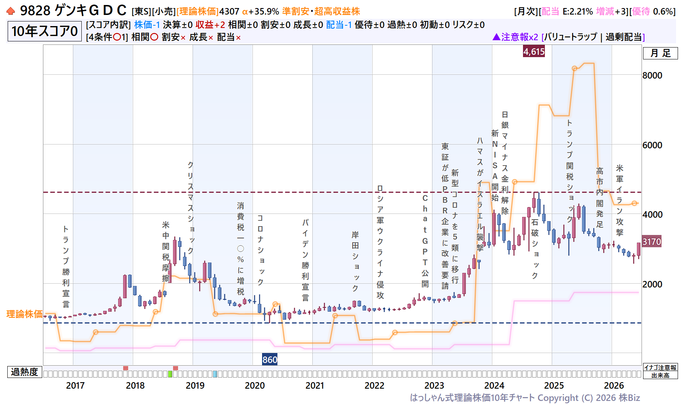Screen dimensions: 683x404
Task: Click the 2026 year axis label
Action: point(614,386)
